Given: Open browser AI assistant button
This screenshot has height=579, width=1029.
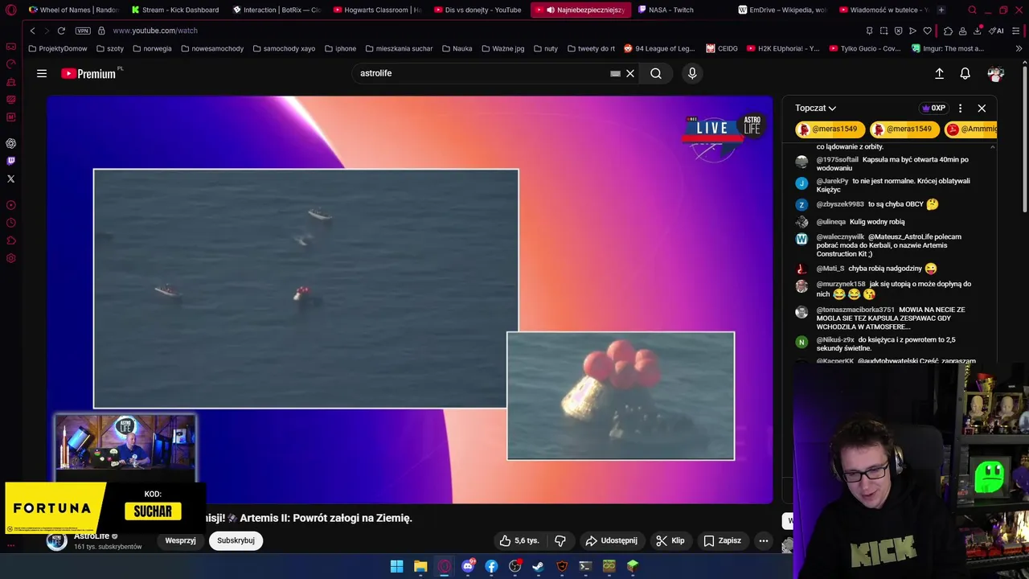Looking at the screenshot, I should tap(996, 31).
